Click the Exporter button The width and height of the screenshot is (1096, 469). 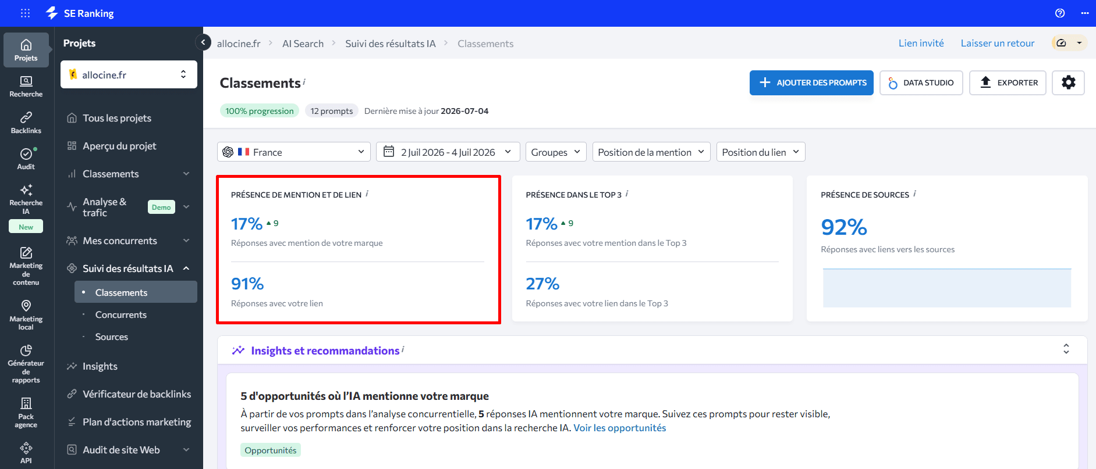1008,83
